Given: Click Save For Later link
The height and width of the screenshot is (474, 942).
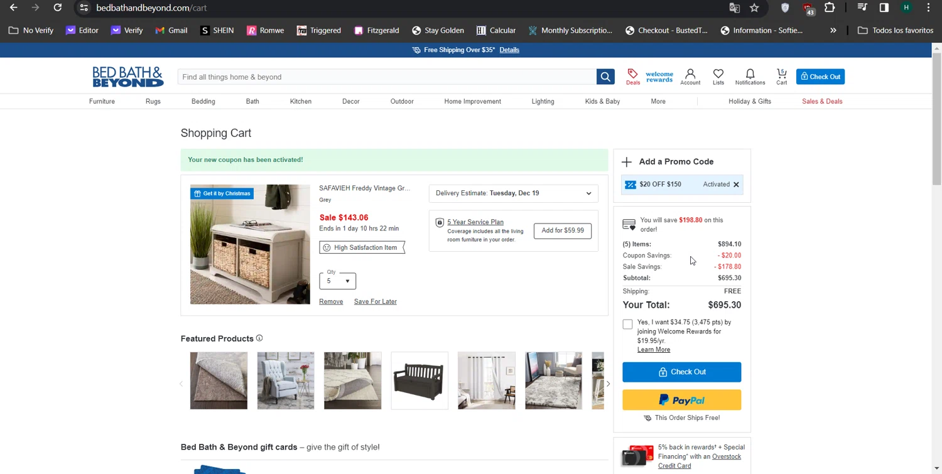Looking at the screenshot, I should (x=376, y=301).
